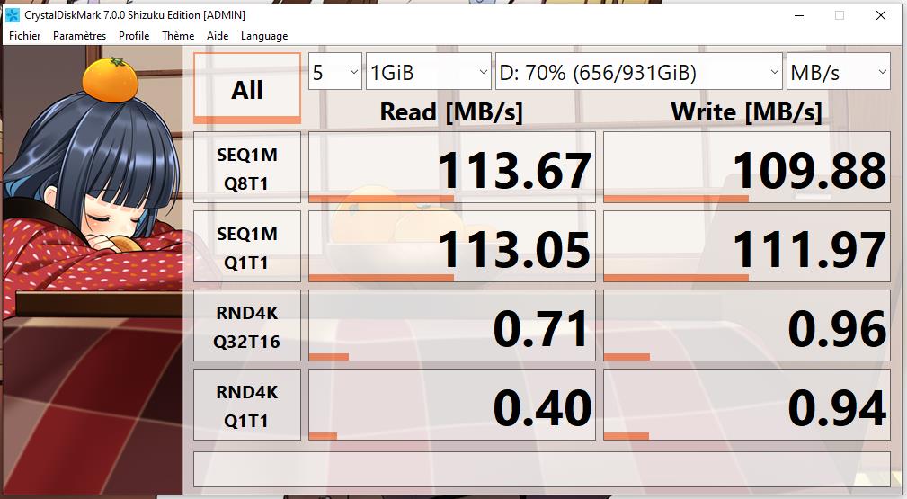The height and width of the screenshot is (499, 907).
Task: Start the SEQ1M Q8T1 test
Action: (x=247, y=169)
